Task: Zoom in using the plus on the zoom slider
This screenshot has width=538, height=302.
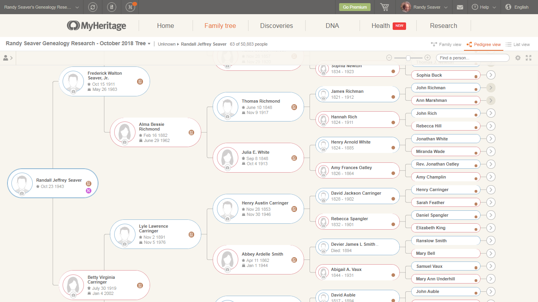Action: [x=427, y=57]
